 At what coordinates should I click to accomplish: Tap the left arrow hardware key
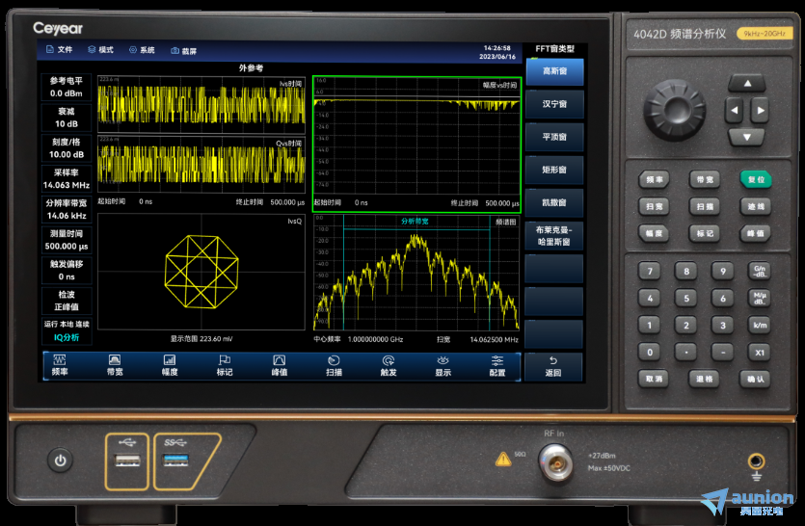(x=734, y=110)
